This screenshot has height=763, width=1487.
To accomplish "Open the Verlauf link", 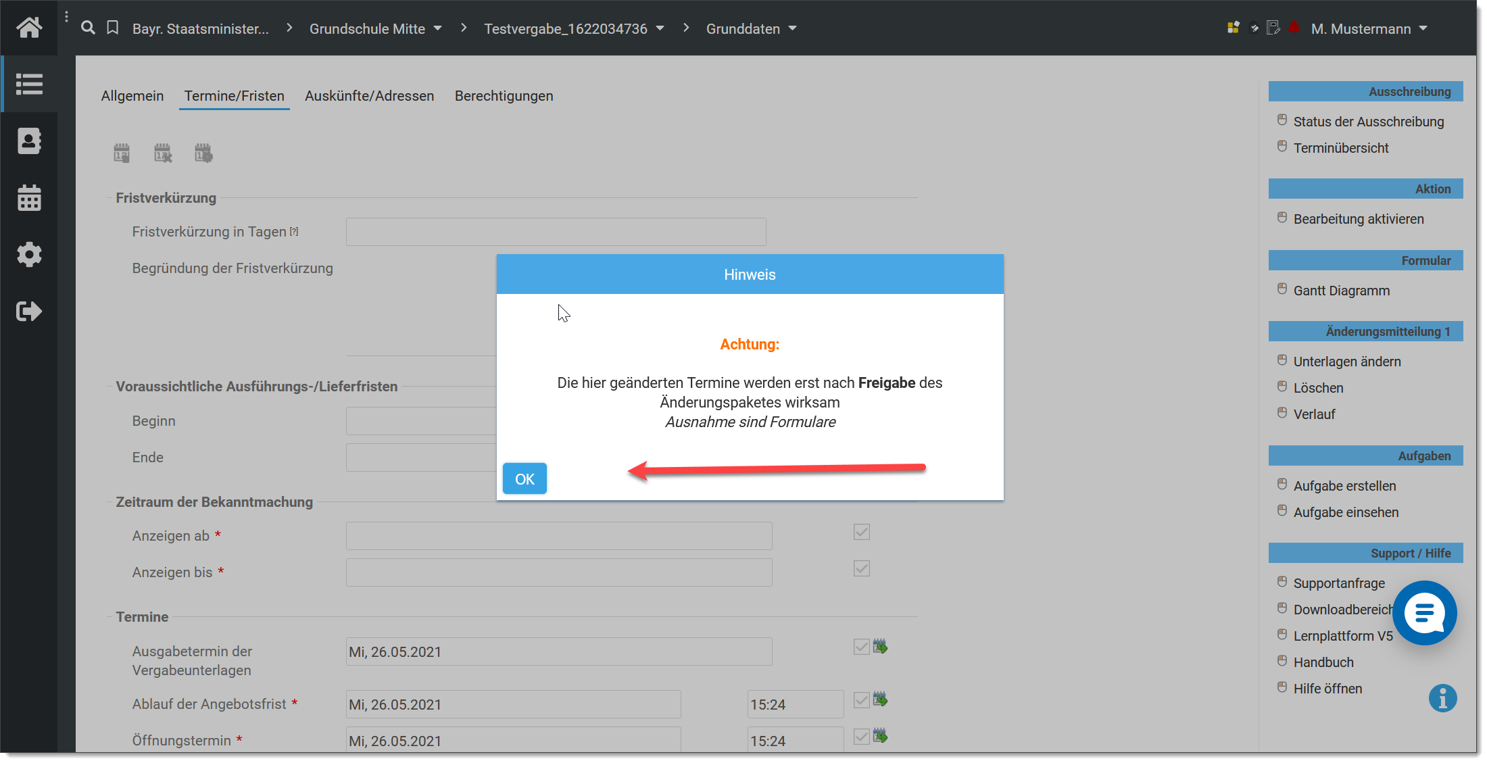I will [1314, 414].
